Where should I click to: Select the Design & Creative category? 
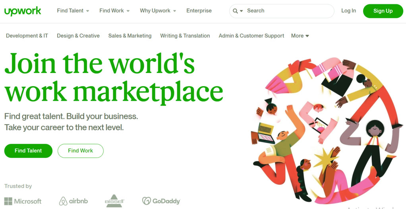[78, 36]
